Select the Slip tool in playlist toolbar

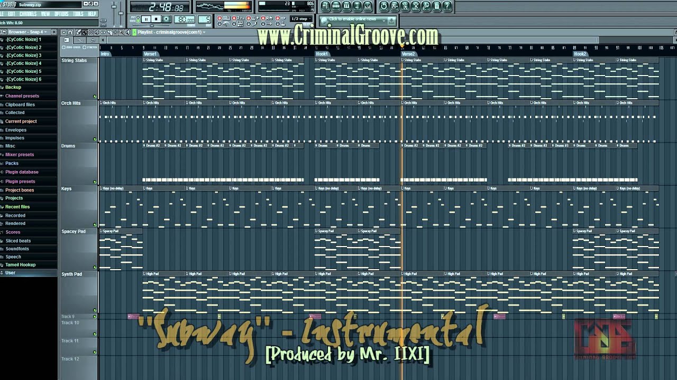pos(103,32)
